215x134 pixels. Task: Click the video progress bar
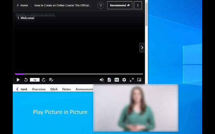tap(79, 74)
